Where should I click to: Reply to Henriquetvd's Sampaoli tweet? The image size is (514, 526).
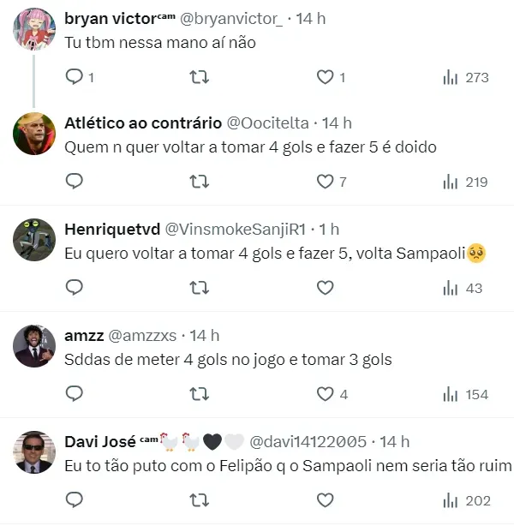[75, 288]
